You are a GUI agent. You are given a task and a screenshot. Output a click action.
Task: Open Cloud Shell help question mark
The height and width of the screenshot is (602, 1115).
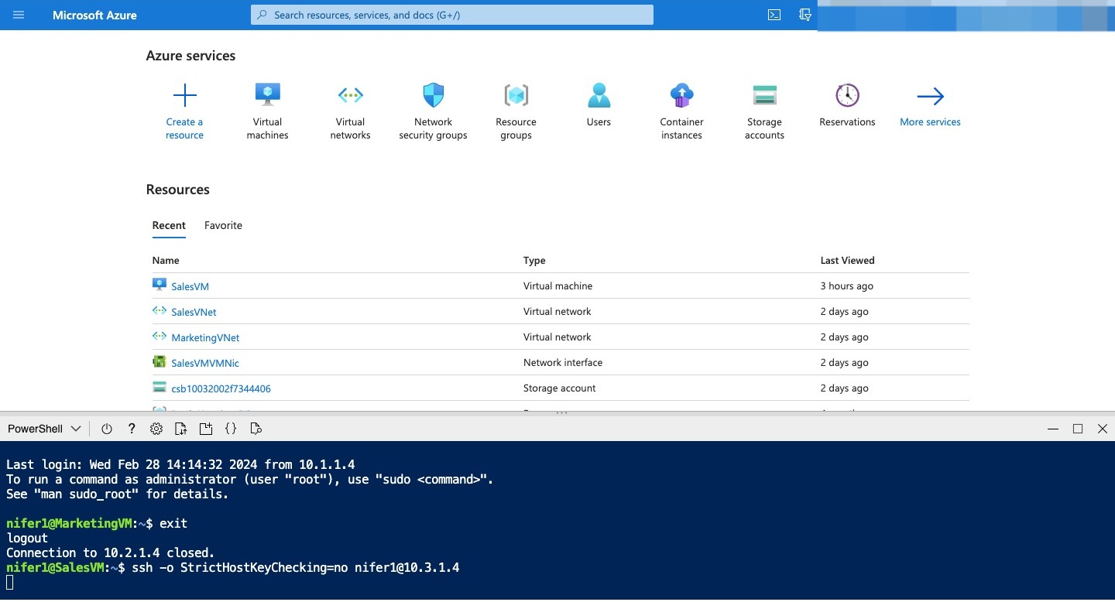[132, 429]
